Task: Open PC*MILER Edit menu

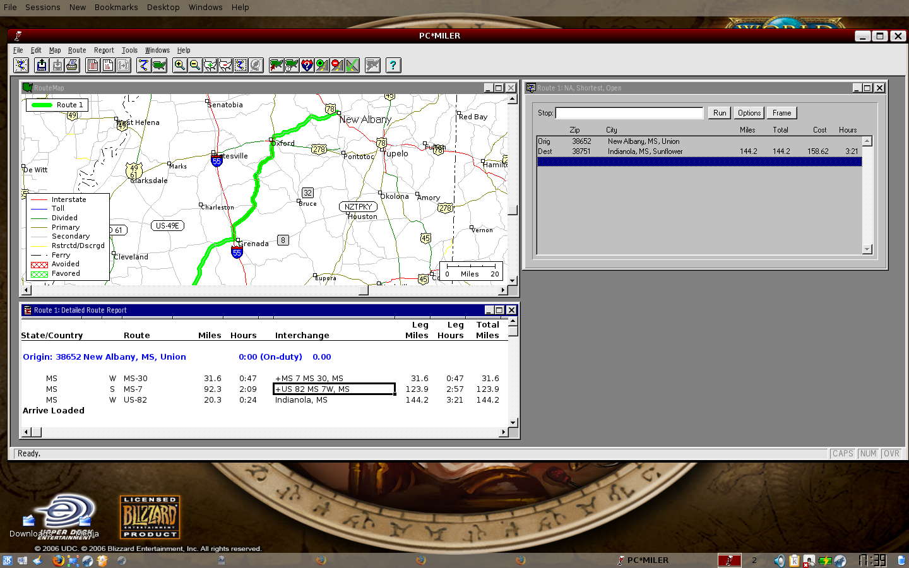Action: coord(36,50)
